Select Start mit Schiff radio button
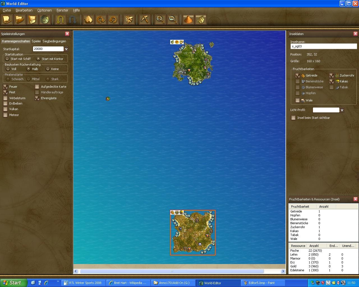The image size is (359, 287). click(x=7, y=59)
